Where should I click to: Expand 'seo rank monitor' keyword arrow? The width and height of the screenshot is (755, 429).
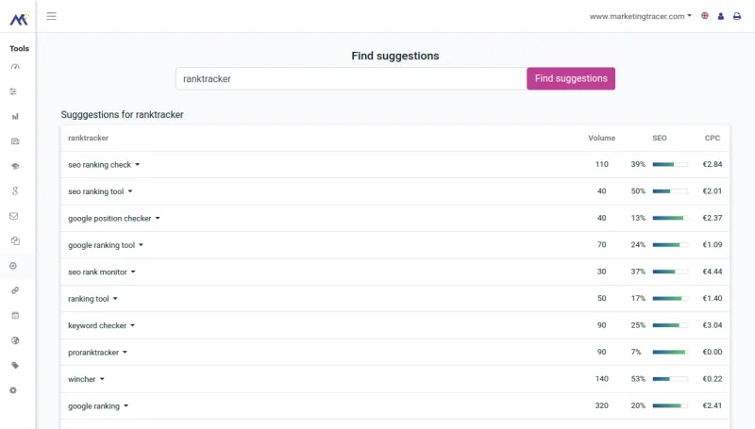133,272
